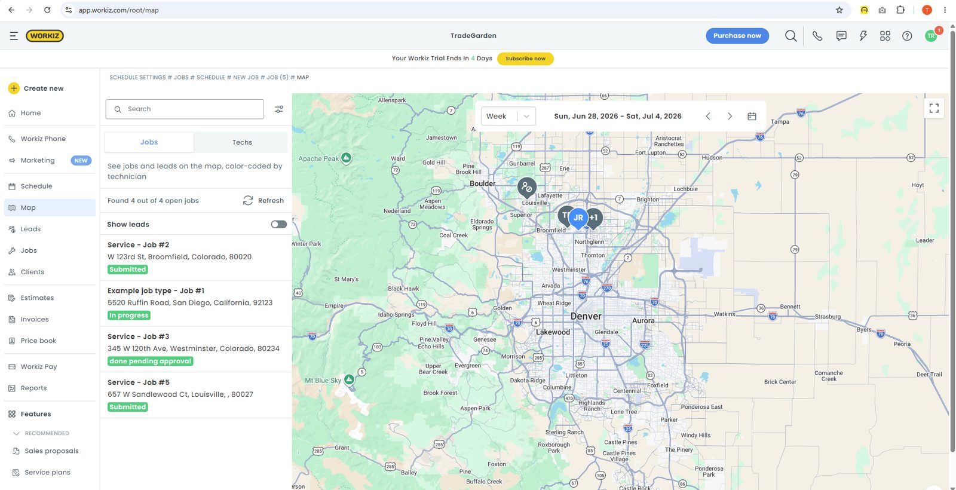This screenshot has width=956, height=490.
Task: Open Marketing in sidebar
Action: coord(50,160)
